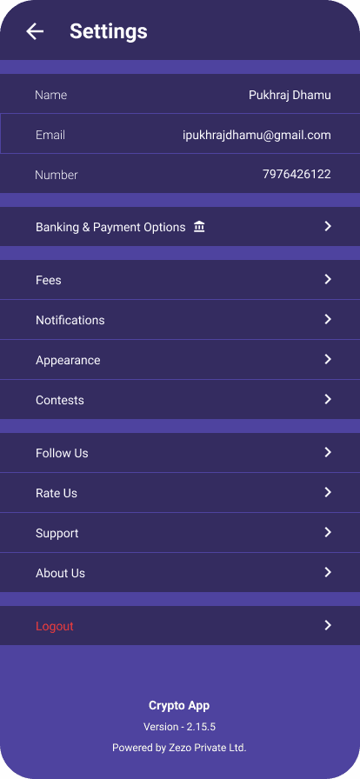Click the arrow next to Follow Us
Screen dimensions: 360x779
328,452
